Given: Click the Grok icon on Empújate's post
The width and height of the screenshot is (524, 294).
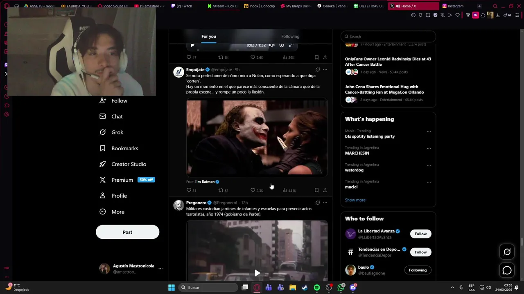Looking at the screenshot, I should tap(317, 69).
